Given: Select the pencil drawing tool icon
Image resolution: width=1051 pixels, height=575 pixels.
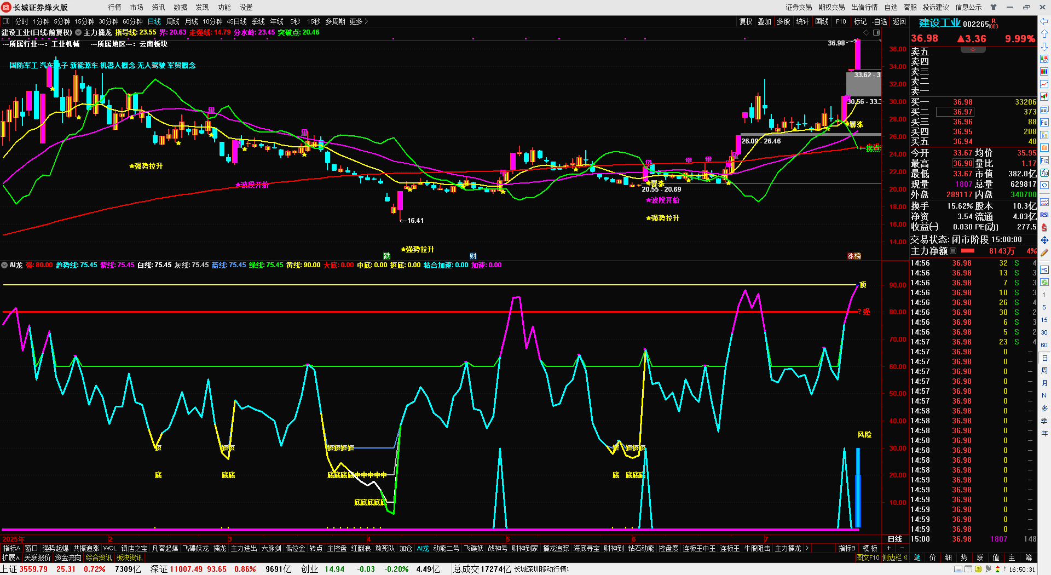Looking at the screenshot, I should [1044, 252].
